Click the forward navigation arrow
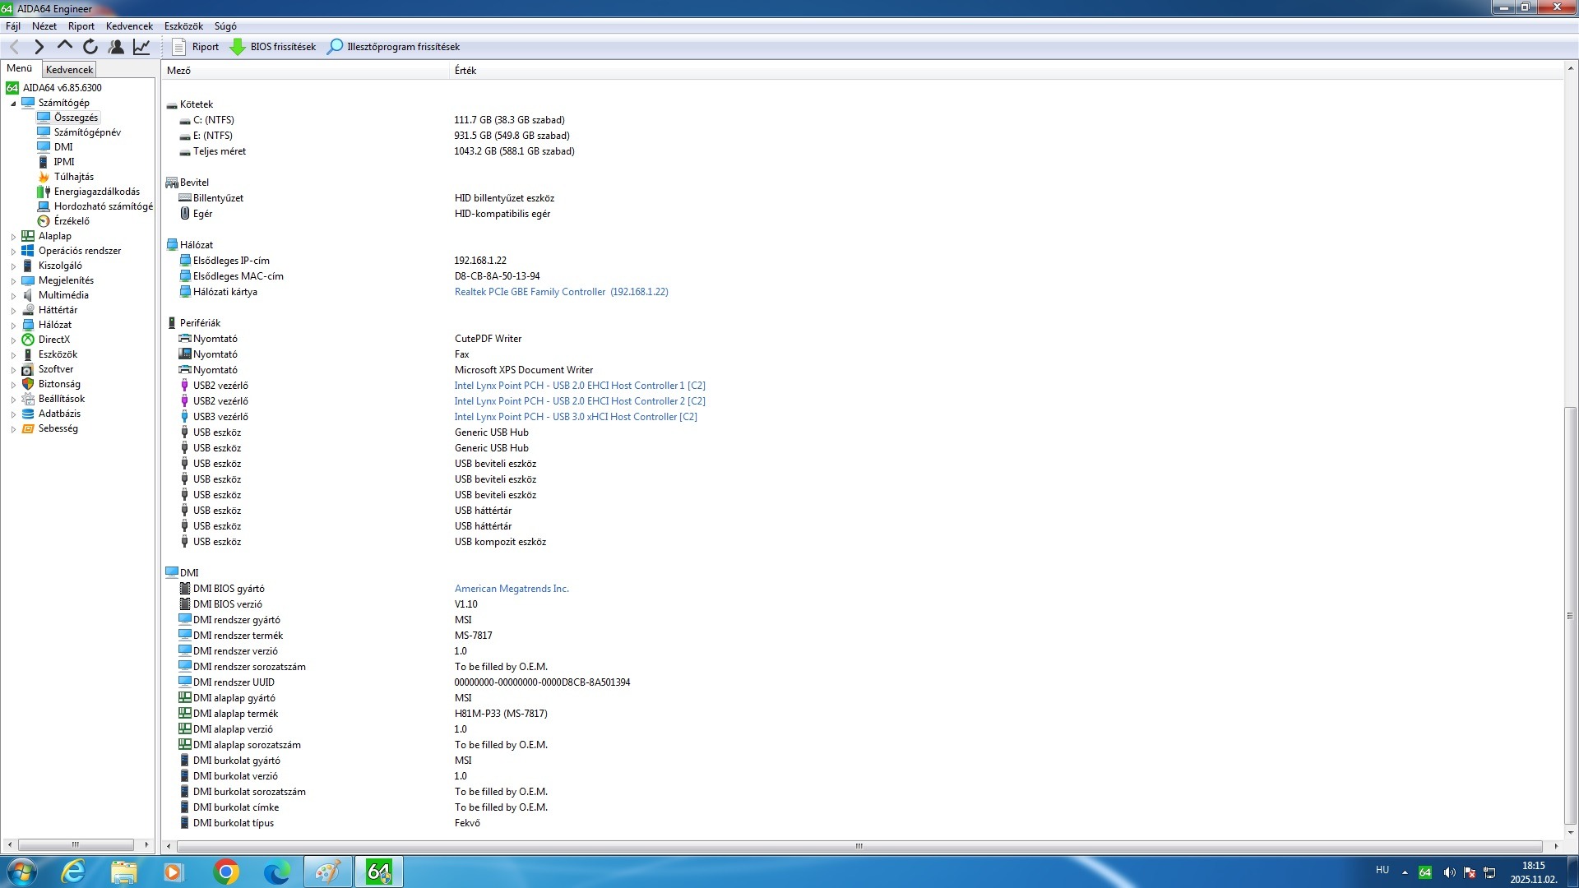This screenshot has height=888, width=1579. (39, 47)
